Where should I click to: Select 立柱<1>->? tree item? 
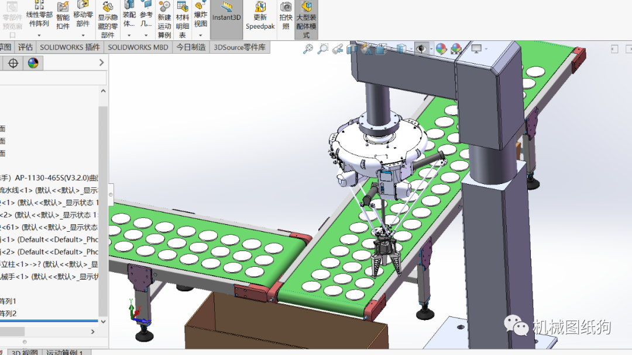tap(49, 264)
